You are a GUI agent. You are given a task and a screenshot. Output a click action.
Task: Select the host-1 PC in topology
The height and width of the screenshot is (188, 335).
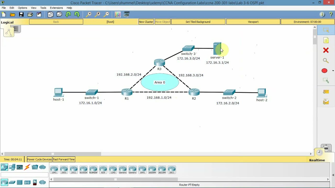tap(58, 93)
